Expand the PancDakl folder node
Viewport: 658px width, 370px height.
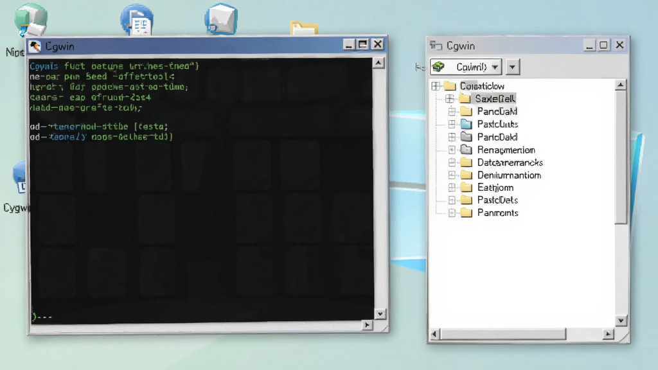pyautogui.click(x=452, y=112)
